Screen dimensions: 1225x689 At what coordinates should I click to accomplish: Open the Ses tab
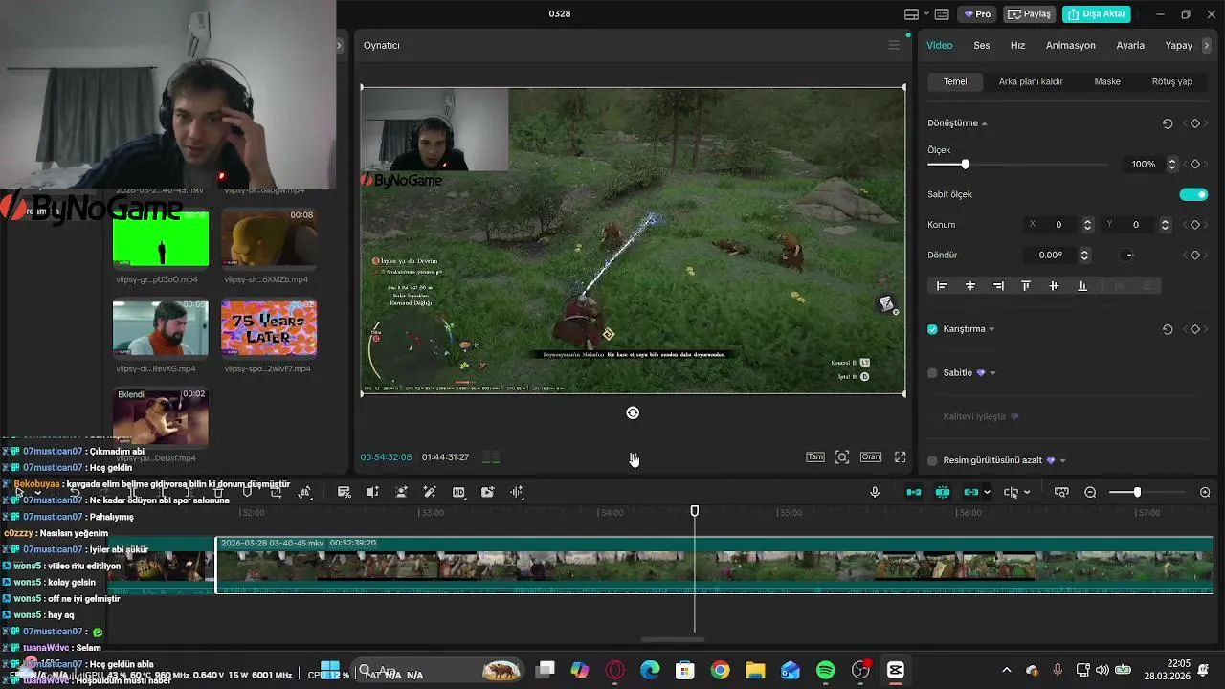pyautogui.click(x=982, y=45)
